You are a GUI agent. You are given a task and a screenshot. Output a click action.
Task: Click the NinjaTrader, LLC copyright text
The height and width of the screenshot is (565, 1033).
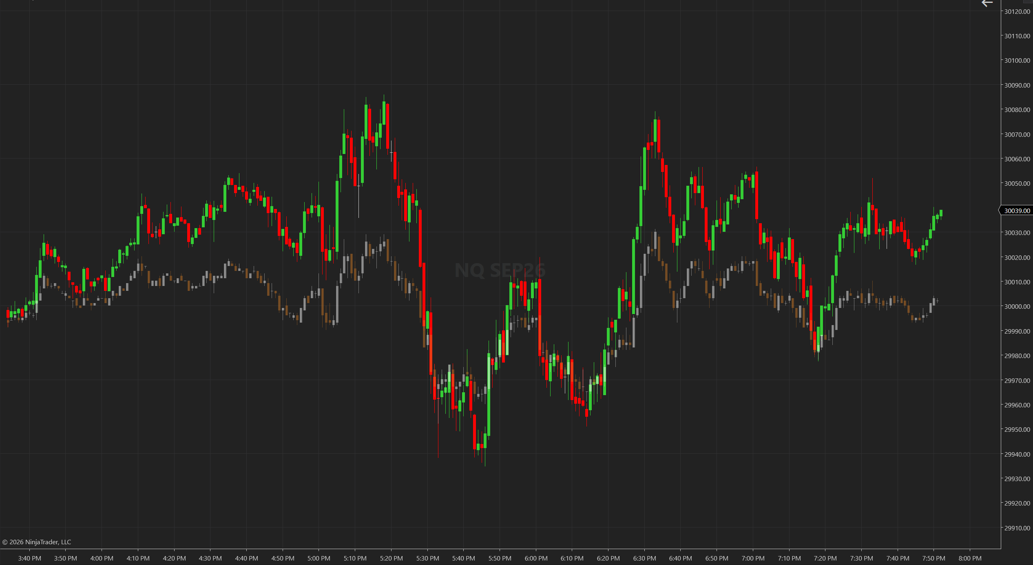[37, 542]
